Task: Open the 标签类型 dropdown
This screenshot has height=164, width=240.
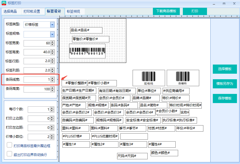Action: [x=52, y=25]
